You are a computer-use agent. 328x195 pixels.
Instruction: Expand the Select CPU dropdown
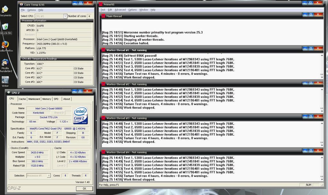65,16
